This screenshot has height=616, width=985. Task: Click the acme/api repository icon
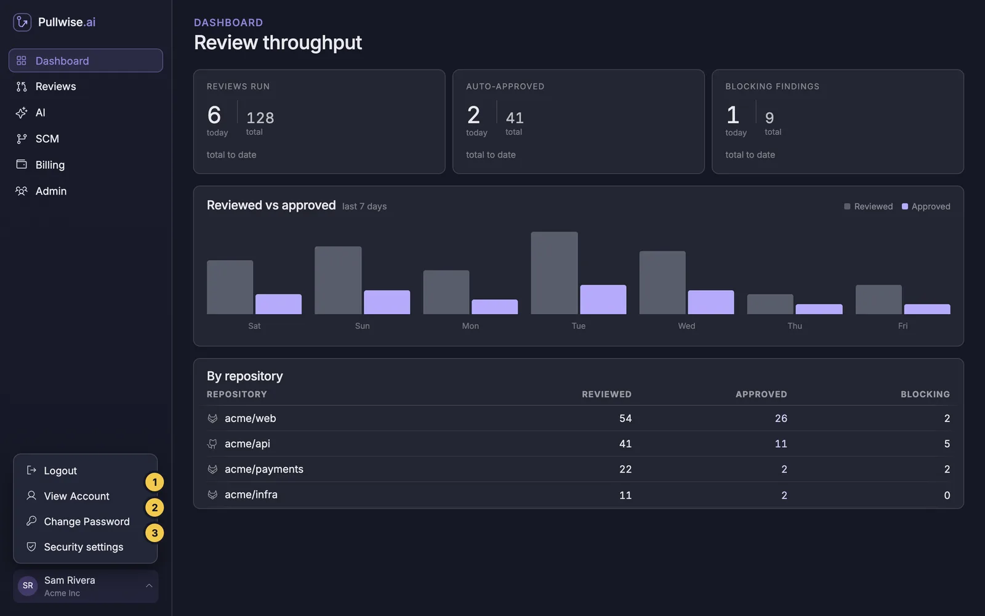pyautogui.click(x=212, y=444)
